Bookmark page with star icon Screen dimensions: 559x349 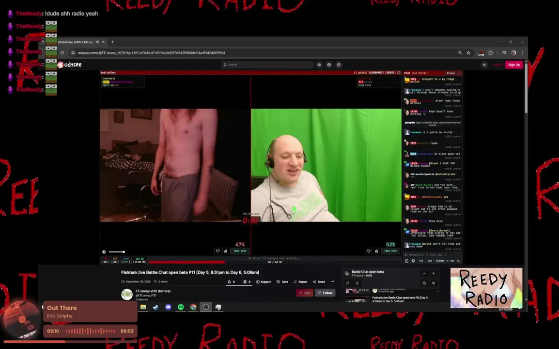click(468, 53)
